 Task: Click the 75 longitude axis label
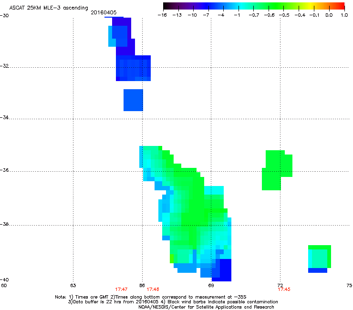click(x=349, y=286)
